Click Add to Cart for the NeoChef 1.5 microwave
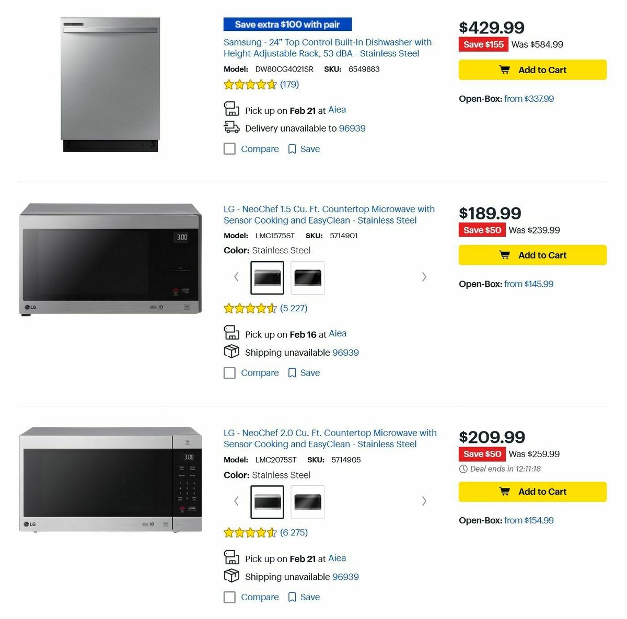Screen dimensions: 627x619 pos(532,255)
